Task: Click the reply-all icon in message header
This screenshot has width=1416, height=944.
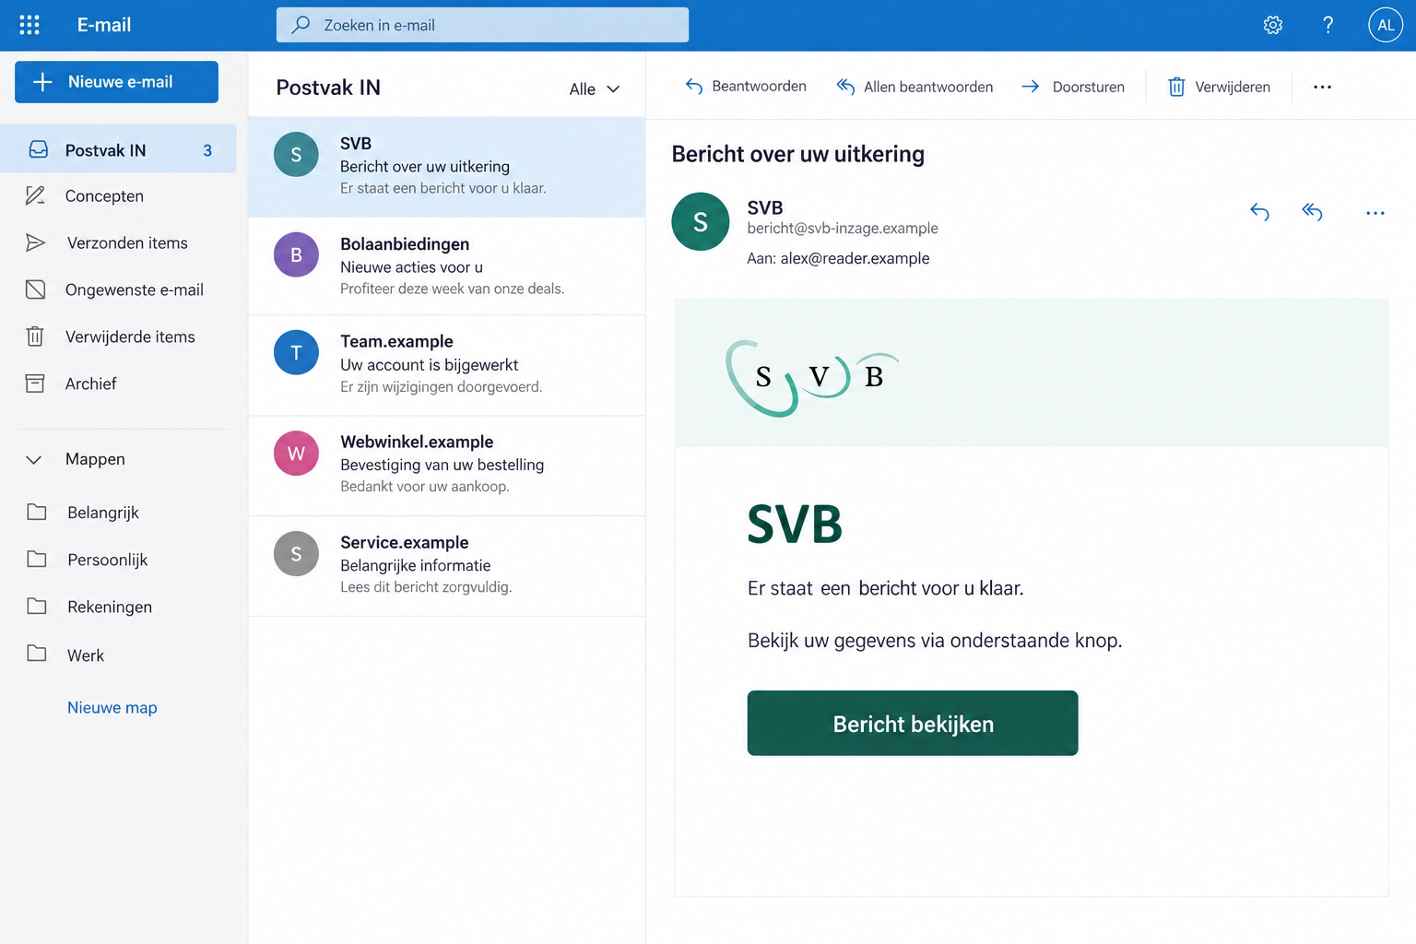Action: point(1312,212)
